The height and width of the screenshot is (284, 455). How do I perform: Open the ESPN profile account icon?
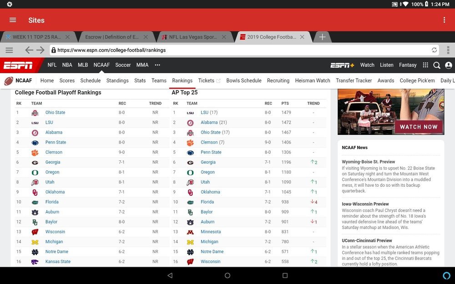pos(448,65)
